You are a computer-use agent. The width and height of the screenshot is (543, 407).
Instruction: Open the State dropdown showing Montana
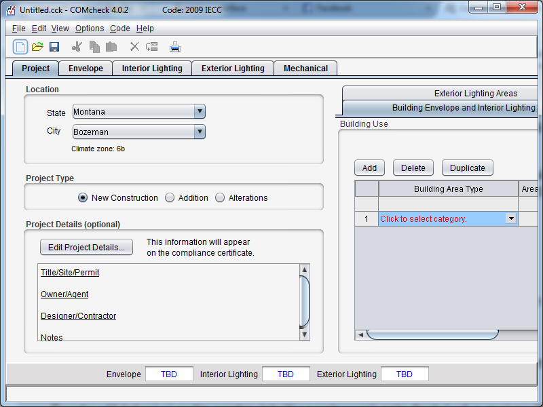coord(199,111)
